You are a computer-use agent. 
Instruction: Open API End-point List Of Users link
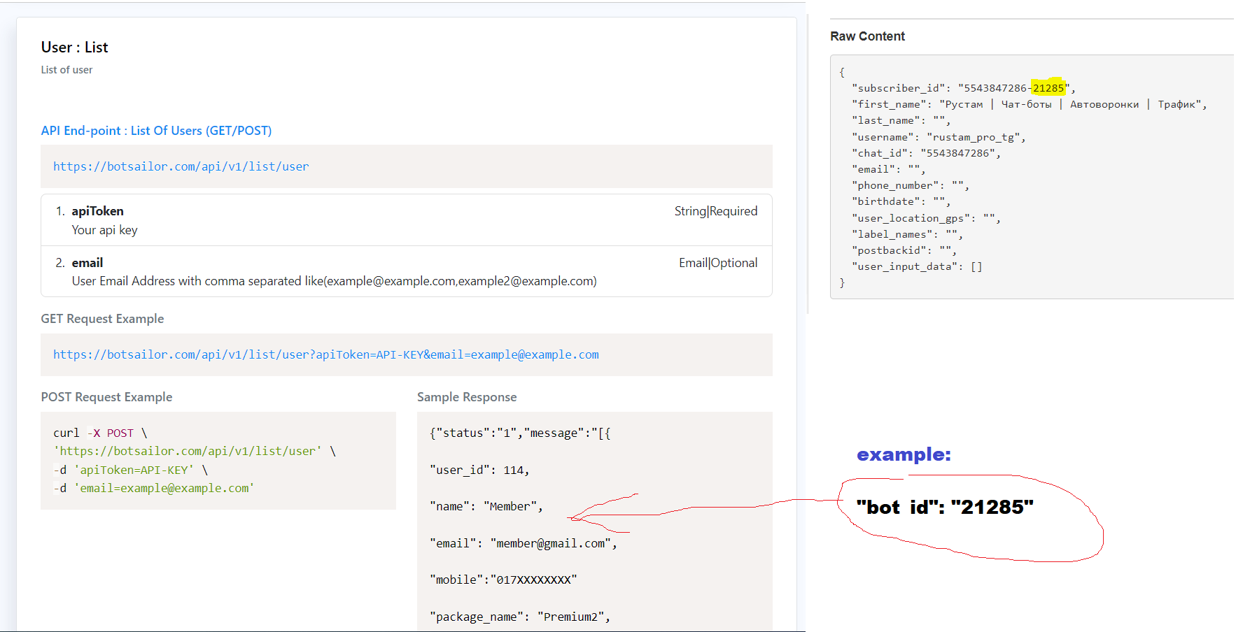[x=156, y=131]
